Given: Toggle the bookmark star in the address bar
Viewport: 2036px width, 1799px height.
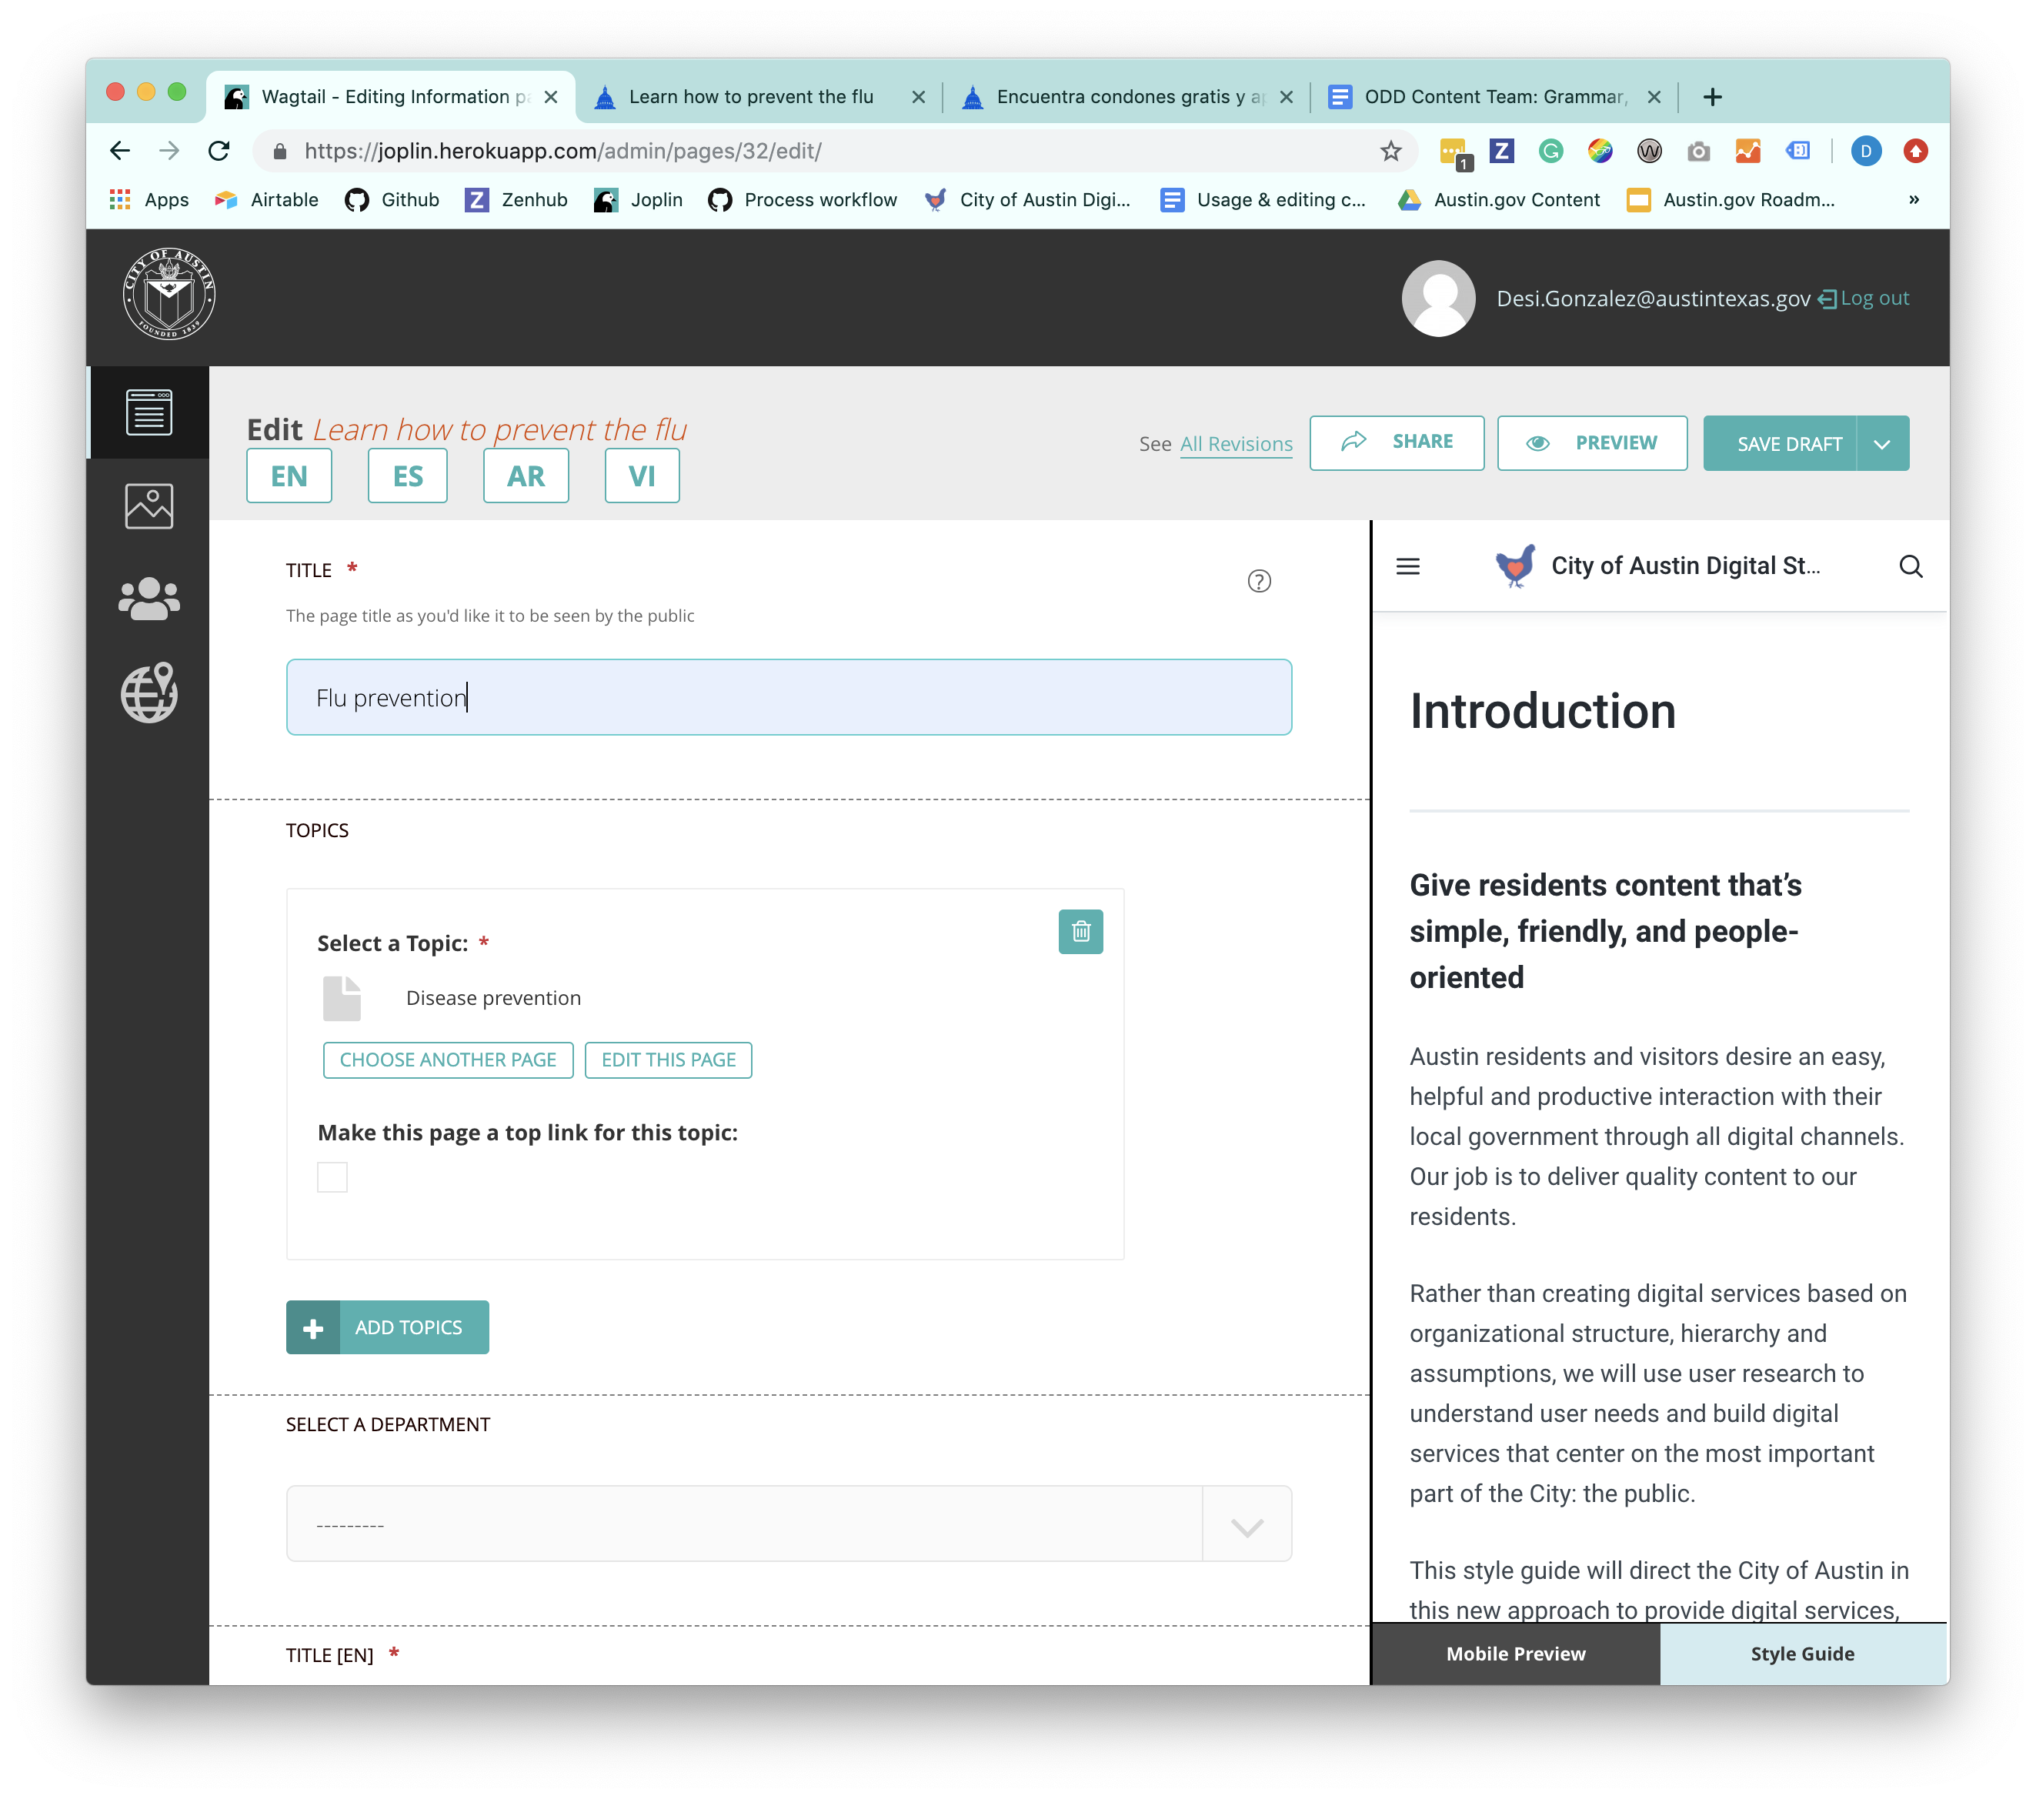Looking at the screenshot, I should (1389, 152).
